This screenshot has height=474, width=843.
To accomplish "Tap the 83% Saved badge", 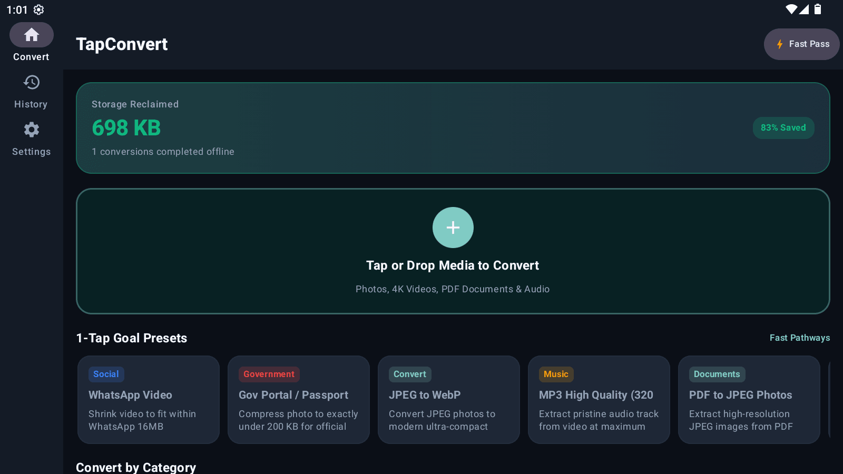I will click(783, 128).
